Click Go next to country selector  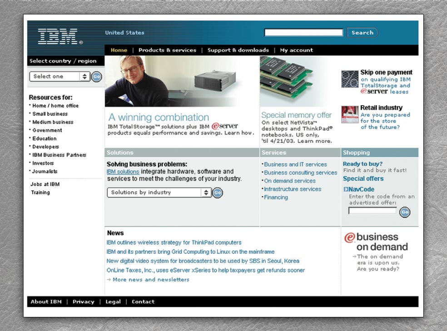tap(97, 77)
